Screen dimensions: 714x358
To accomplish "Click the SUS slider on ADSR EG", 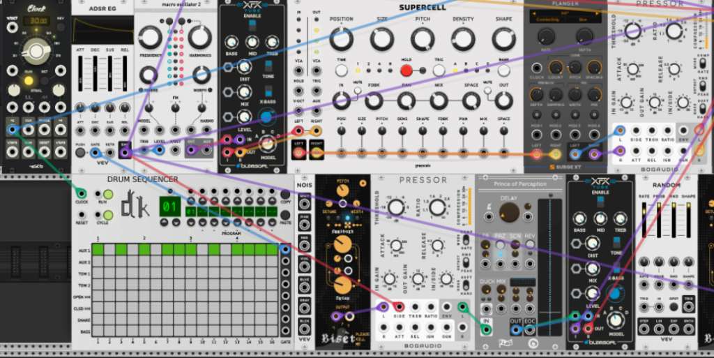I will [x=109, y=74].
